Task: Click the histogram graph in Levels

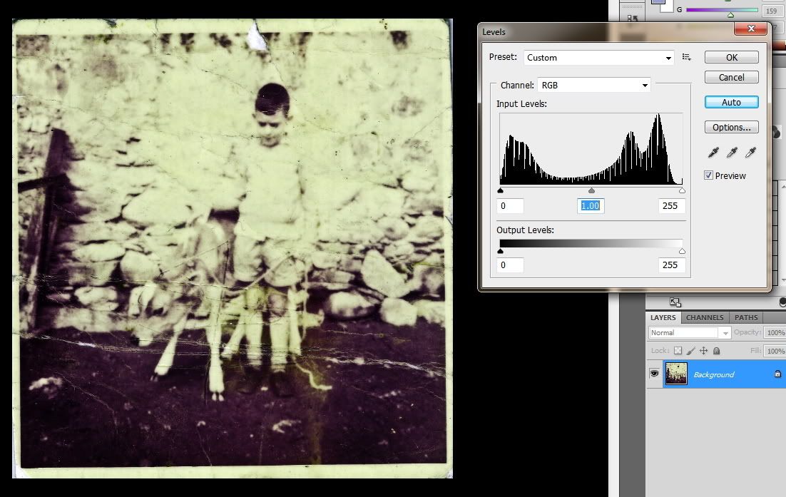Action: coord(591,149)
